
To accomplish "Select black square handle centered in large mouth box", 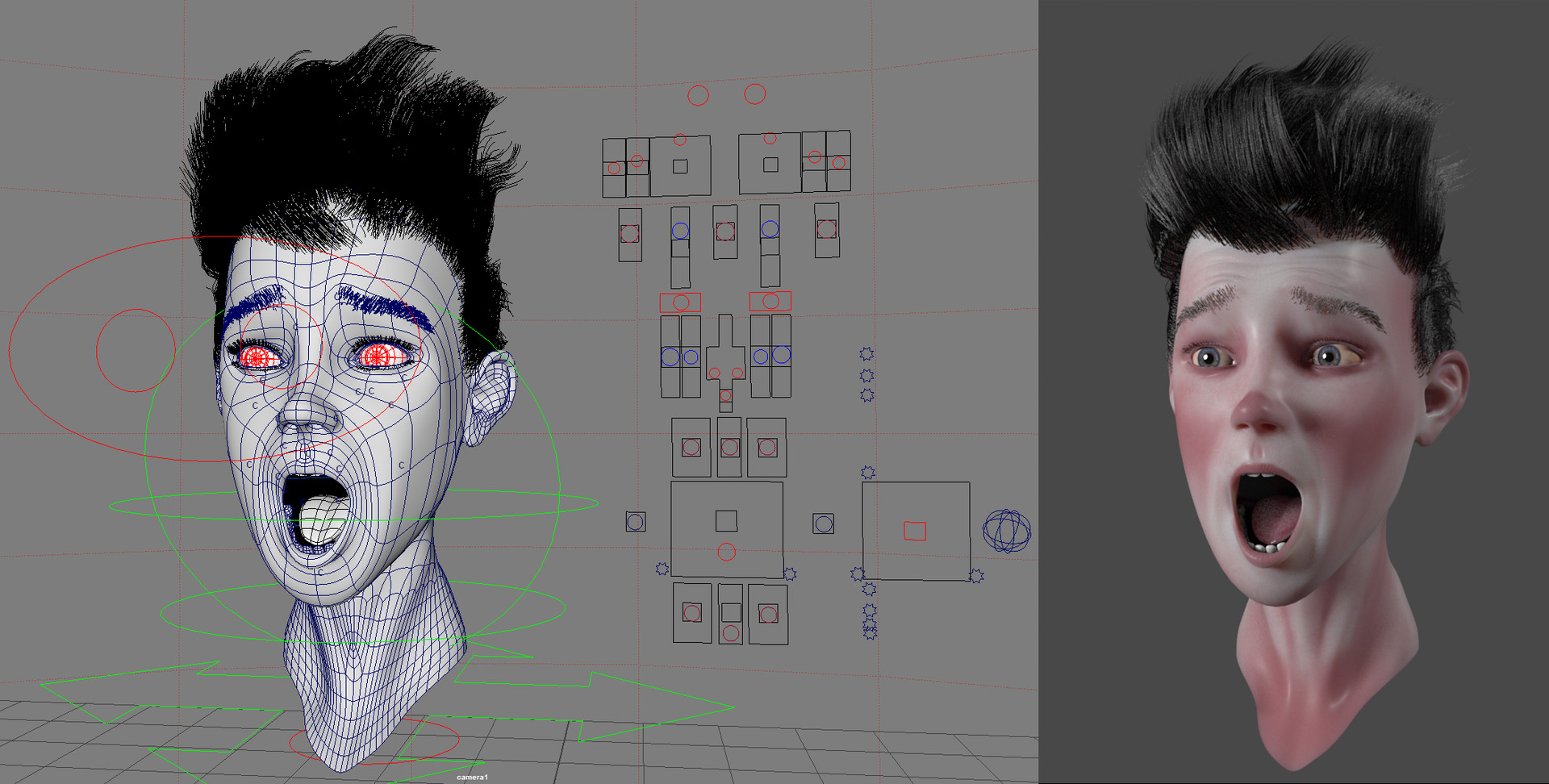I will pyautogui.click(x=726, y=521).
